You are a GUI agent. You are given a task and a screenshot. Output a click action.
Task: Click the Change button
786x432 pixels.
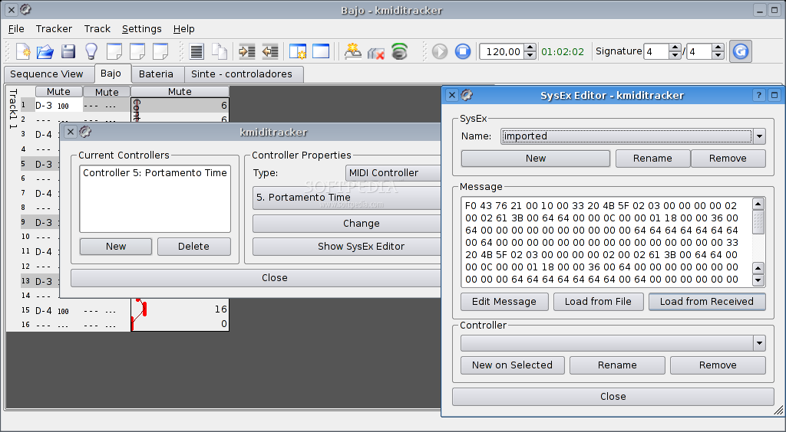pyautogui.click(x=347, y=224)
